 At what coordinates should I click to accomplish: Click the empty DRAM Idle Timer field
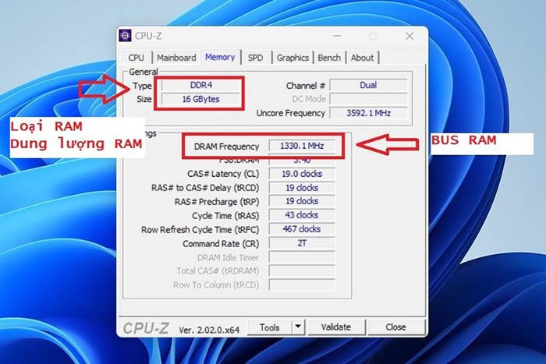pos(302,257)
